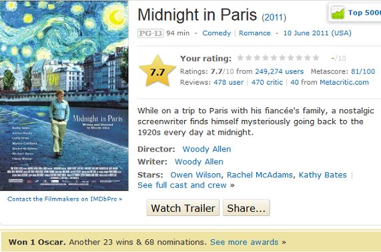Rate the movie five stars
This screenshot has height=252, width=381.
point(274,58)
